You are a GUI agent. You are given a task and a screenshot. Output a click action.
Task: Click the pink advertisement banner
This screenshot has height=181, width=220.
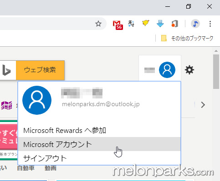[9, 137]
